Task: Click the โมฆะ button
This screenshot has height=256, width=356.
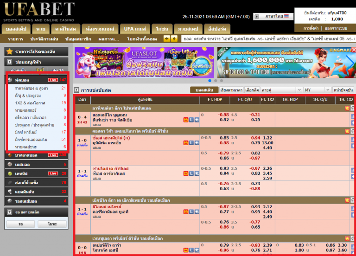Action: click(52, 224)
